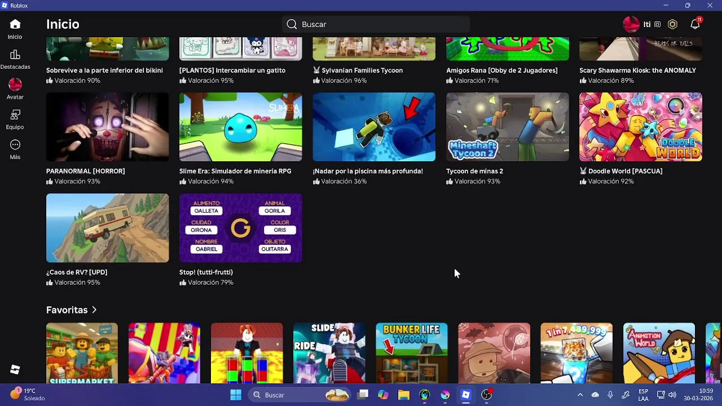
Task: Open Copilot from the taskbar
Action: coord(384,395)
